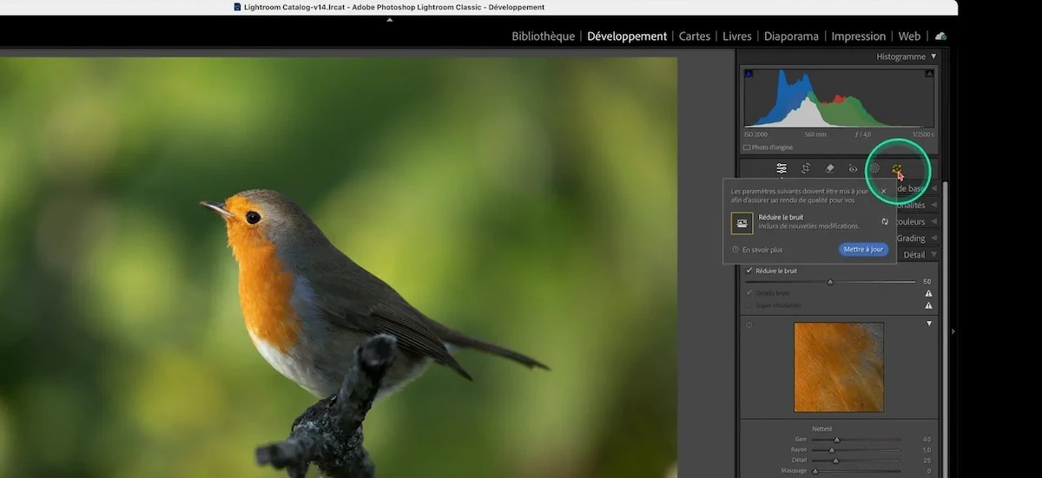Toggle the Détails bruts checkbox
This screenshot has height=478, width=1042.
[x=749, y=293]
